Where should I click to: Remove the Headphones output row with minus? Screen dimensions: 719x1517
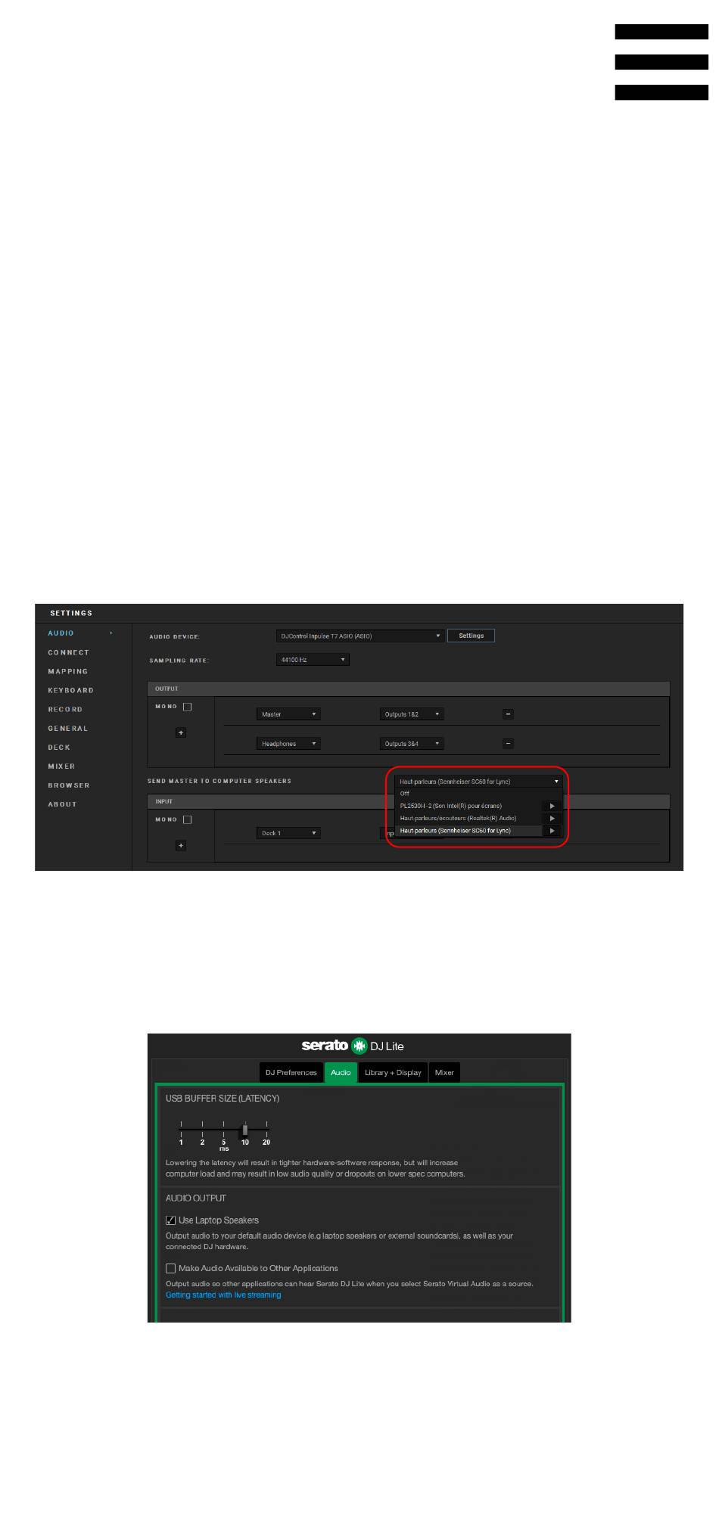click(509, 744)
